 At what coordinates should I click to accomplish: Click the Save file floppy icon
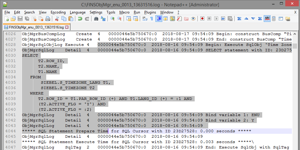20,19
